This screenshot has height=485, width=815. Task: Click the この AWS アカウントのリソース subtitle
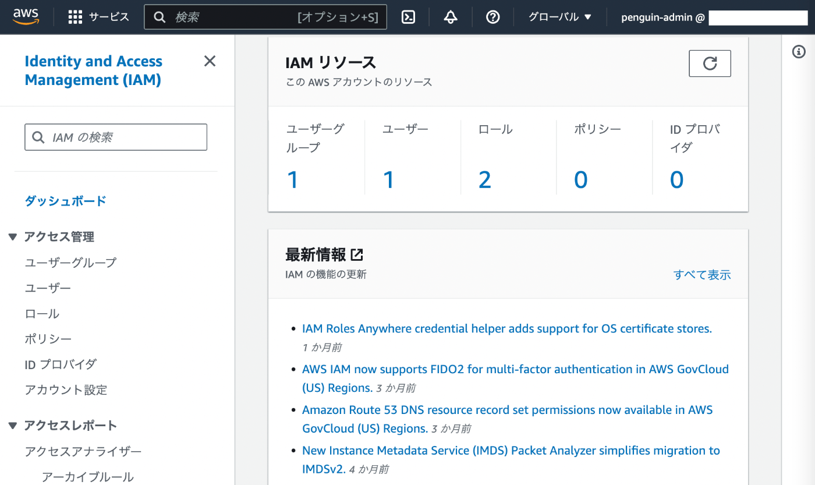[359, 82]
